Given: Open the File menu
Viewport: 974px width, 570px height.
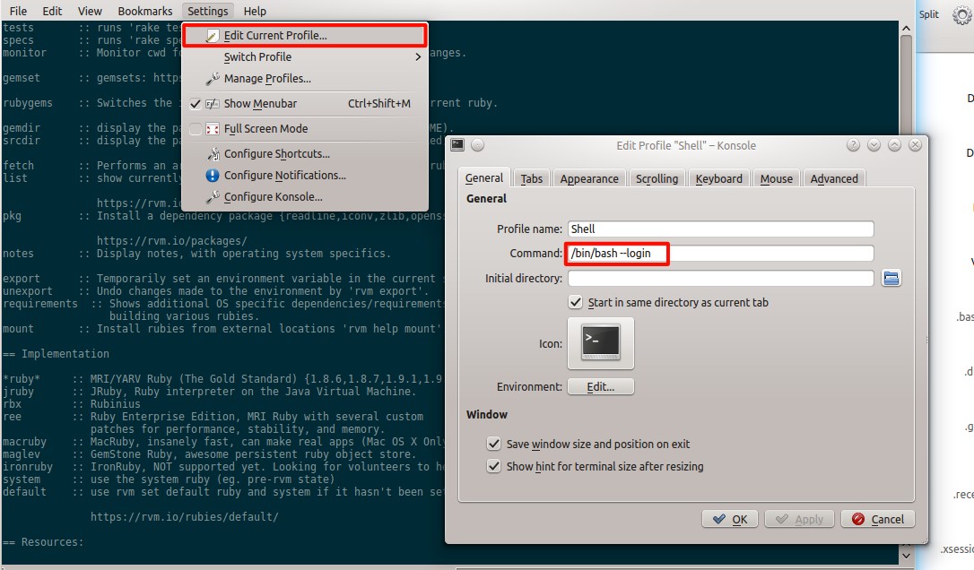Looking at the screenshot, I should click(x=18, y=11).
